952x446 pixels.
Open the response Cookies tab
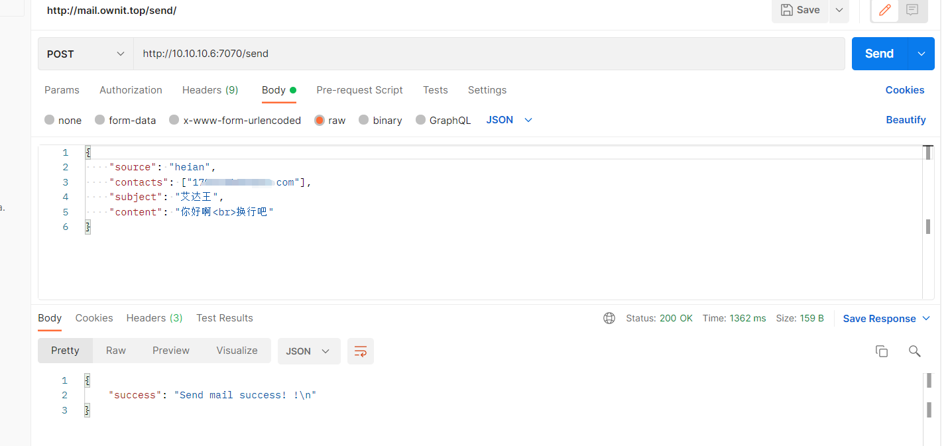94,318
